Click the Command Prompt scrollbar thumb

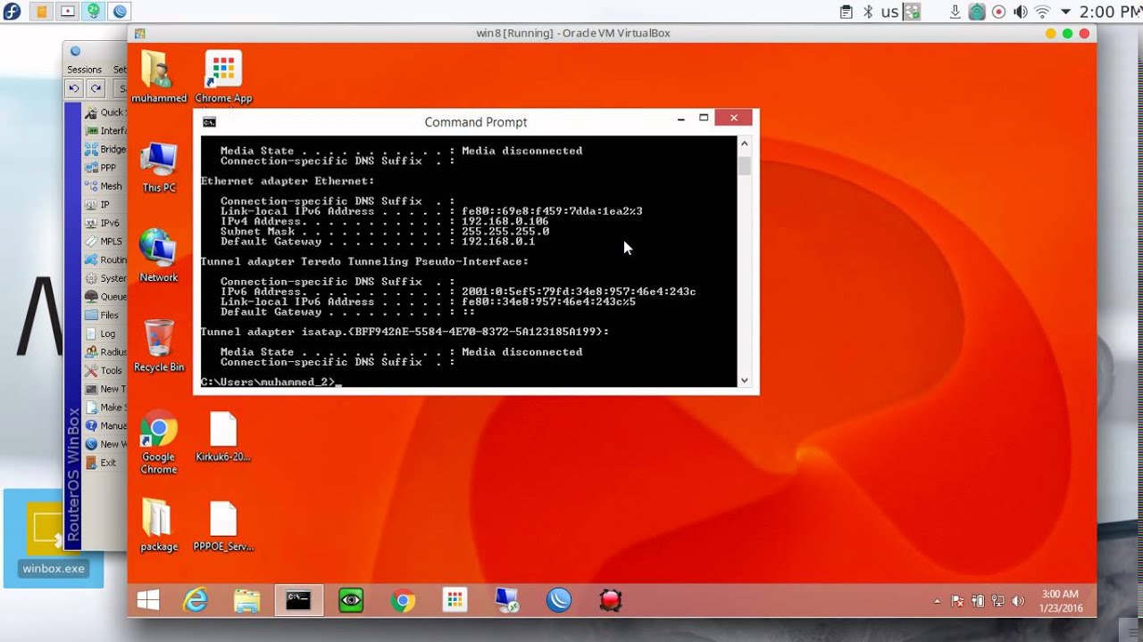pos(744,166)
